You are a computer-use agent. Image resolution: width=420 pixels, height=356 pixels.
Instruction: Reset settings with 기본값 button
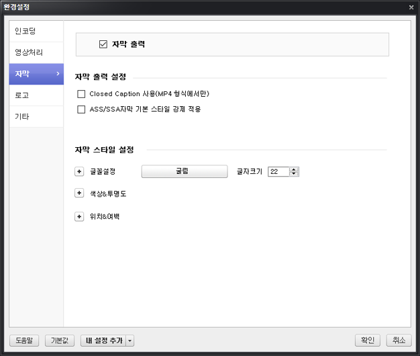[60, 341]
